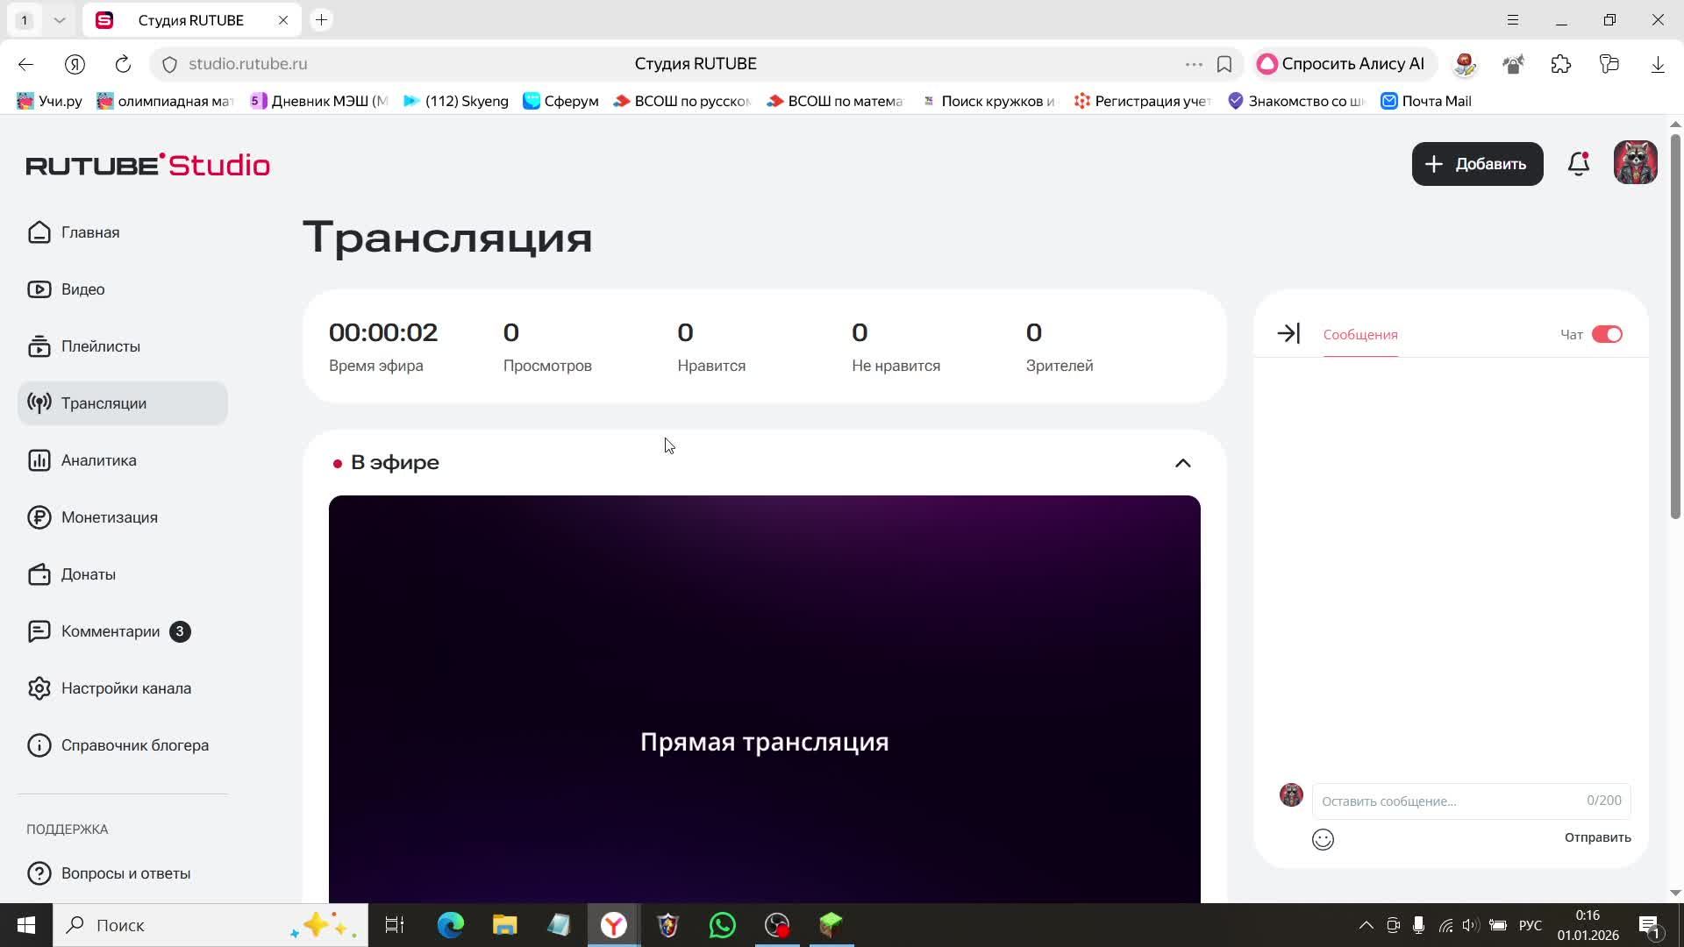Go to Монетизация section
This screenshot has width=1684, height=947.
tap(109, 517)
